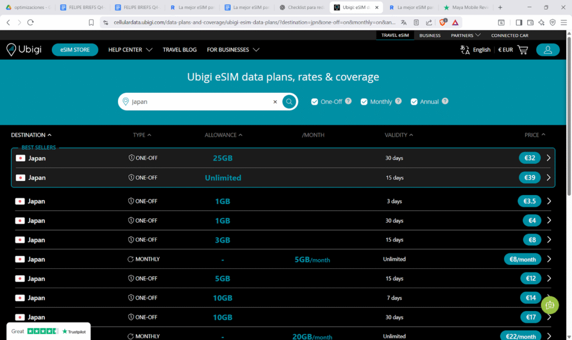Open the Travel Blog menu item
572x340 pixels.
click(x=179, y=50)
